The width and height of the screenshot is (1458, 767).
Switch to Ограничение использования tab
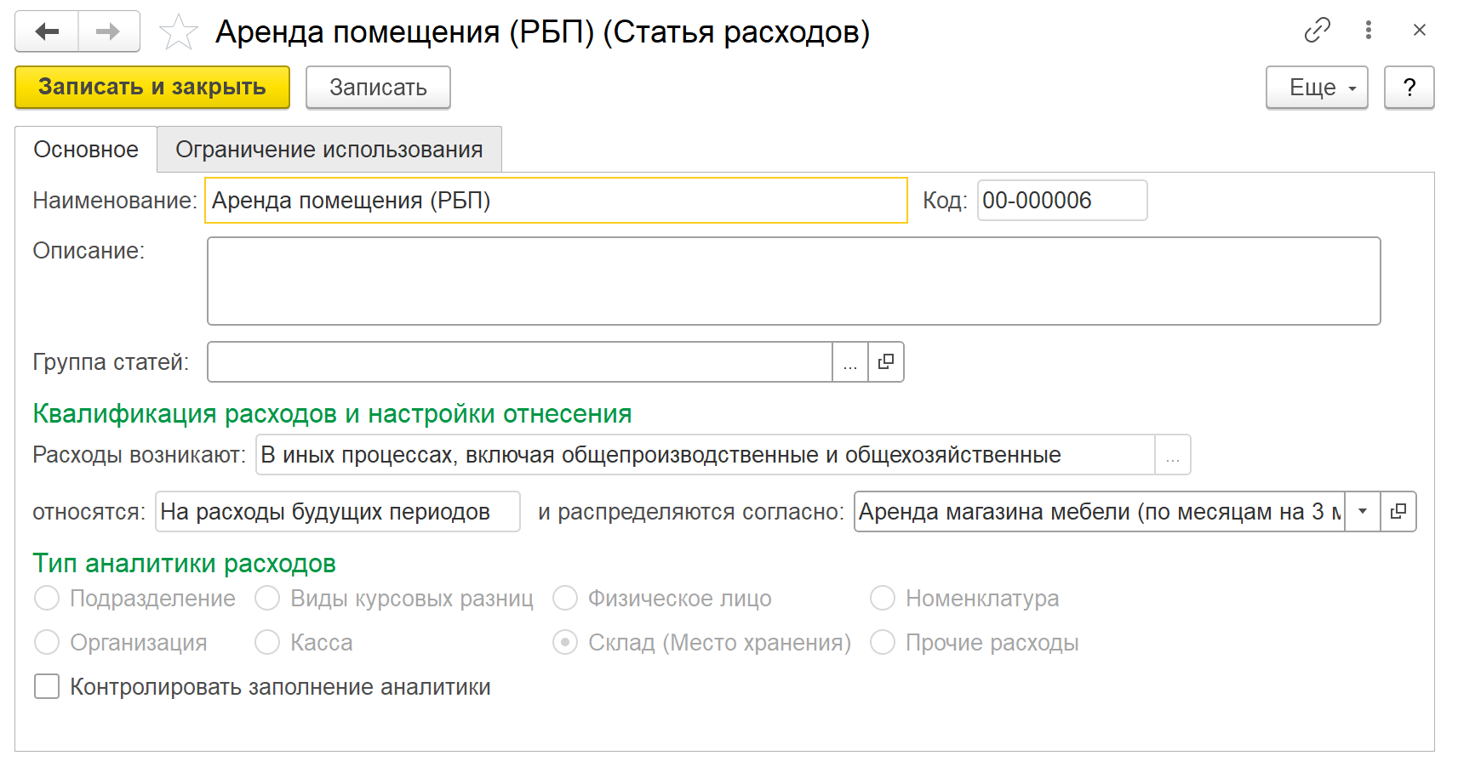click(x=329, y=150)
